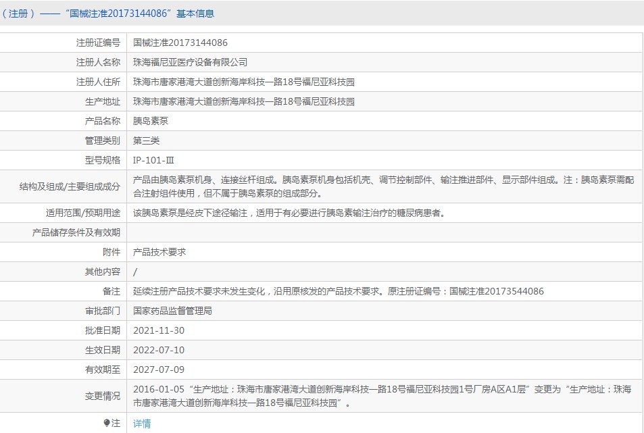Click the lightbulb icon beside 注
This screenshot has height=433, width=644.
(x=107, y=423)
